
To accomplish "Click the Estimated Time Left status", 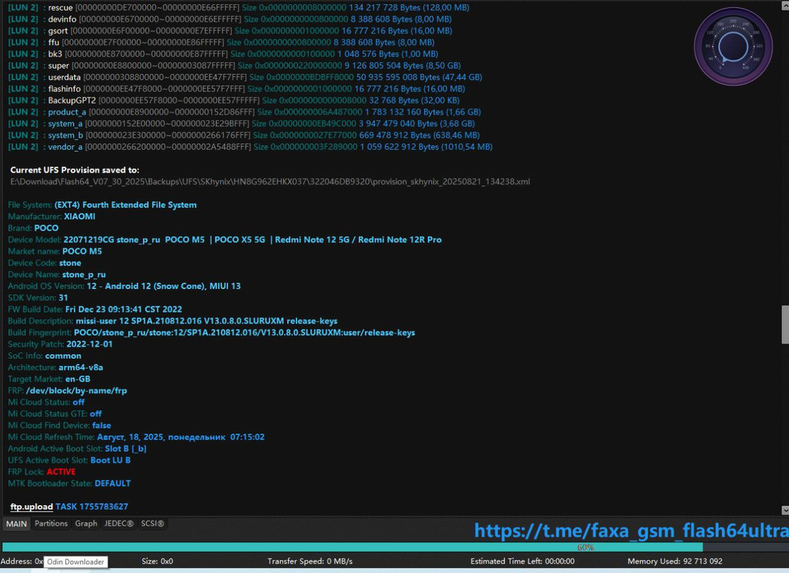I will (522, 561).
